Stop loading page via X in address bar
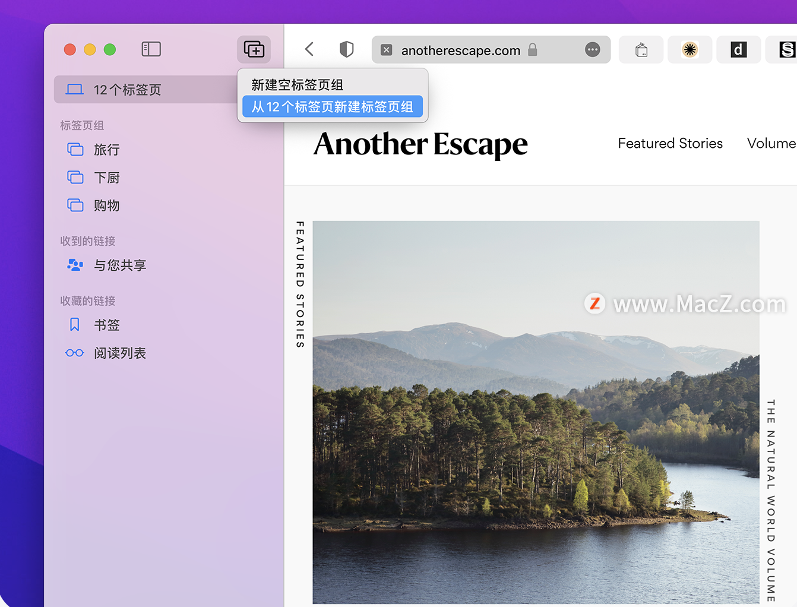797x607 pixels. click(386, 50)
